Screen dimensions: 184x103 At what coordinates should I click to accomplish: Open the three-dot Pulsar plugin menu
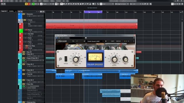[134, 41]
